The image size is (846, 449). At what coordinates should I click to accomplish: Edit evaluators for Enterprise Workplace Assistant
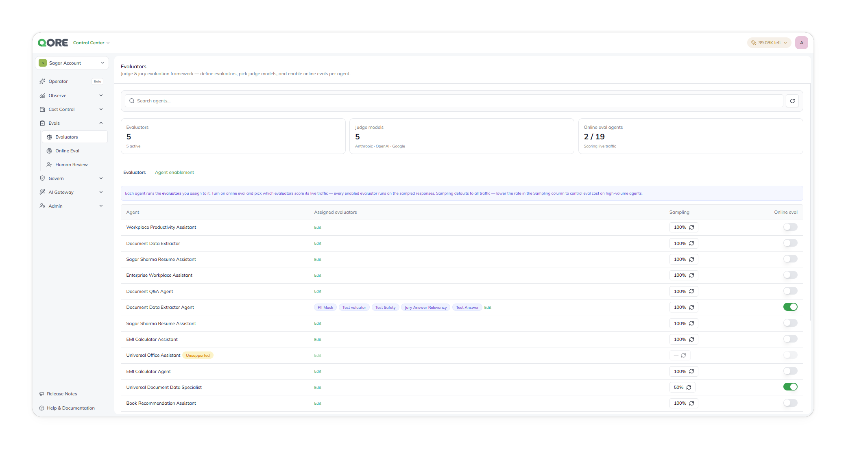pos(318,275)
